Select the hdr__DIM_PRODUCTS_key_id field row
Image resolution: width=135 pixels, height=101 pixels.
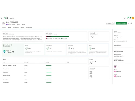point(45,66)
